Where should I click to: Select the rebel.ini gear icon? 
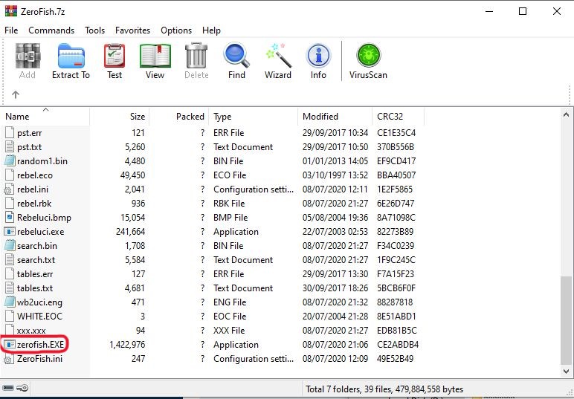point(9,189)
